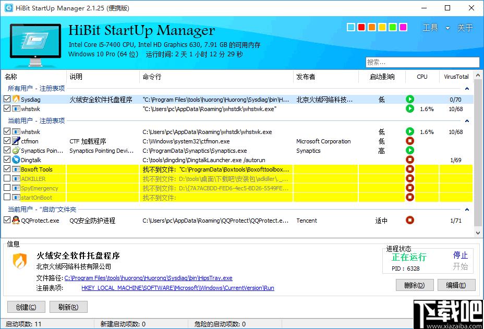Screen dimensions: 484x329
Task: Open the HKEY_LOCAL_MACHINE registry key link
Action: 178,288
